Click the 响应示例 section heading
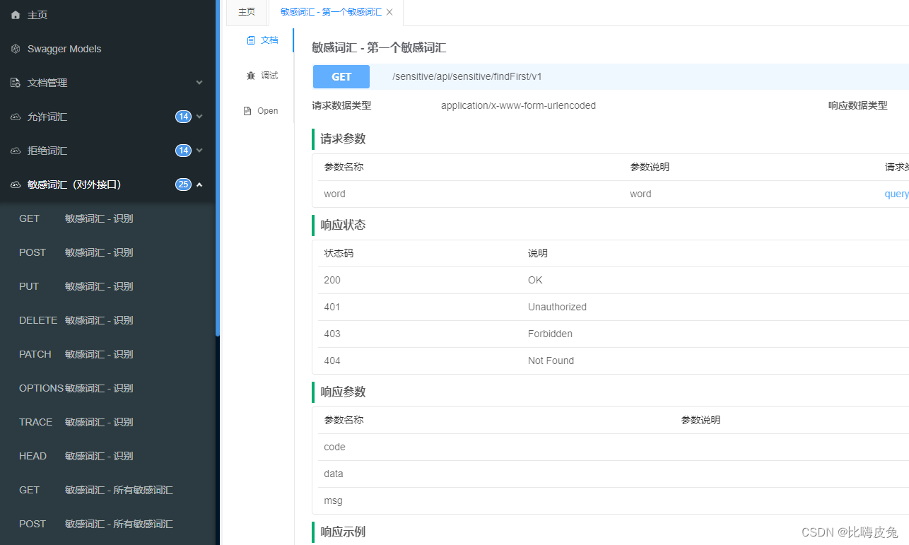 (343, 532)
